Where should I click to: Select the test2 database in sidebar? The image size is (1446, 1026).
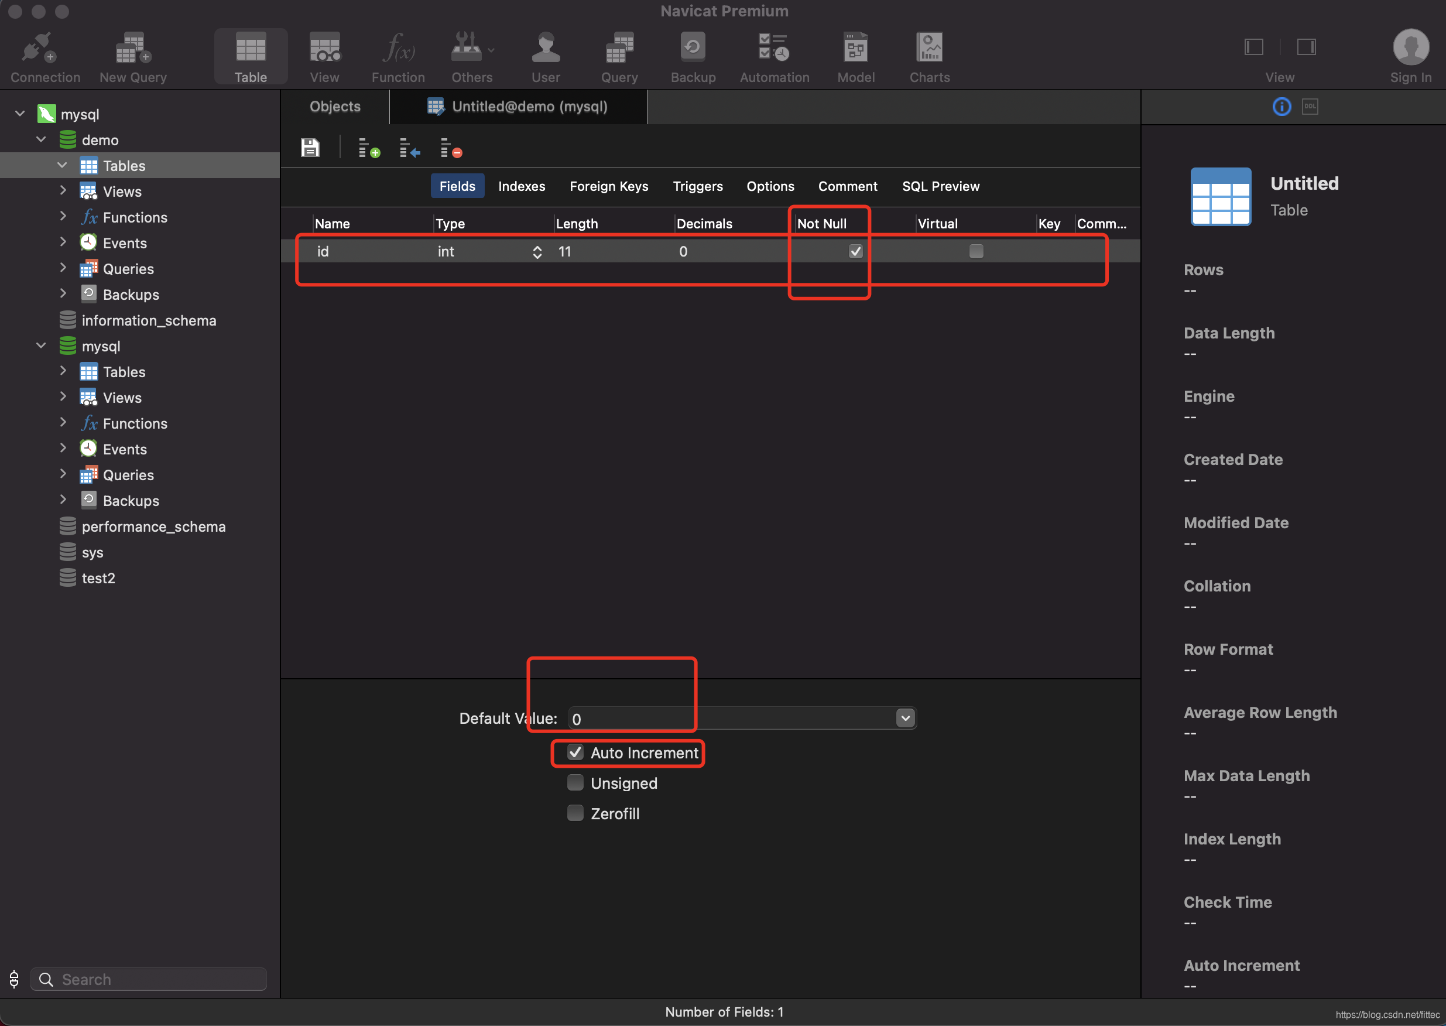(98, 578)
